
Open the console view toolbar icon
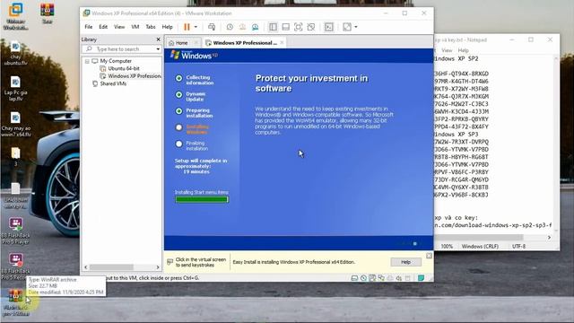pyautogui.click(x=329, y=27)
